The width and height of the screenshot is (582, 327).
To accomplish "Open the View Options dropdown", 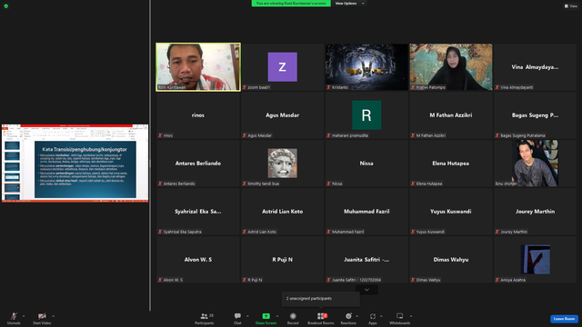I will [x=349, y=4].
